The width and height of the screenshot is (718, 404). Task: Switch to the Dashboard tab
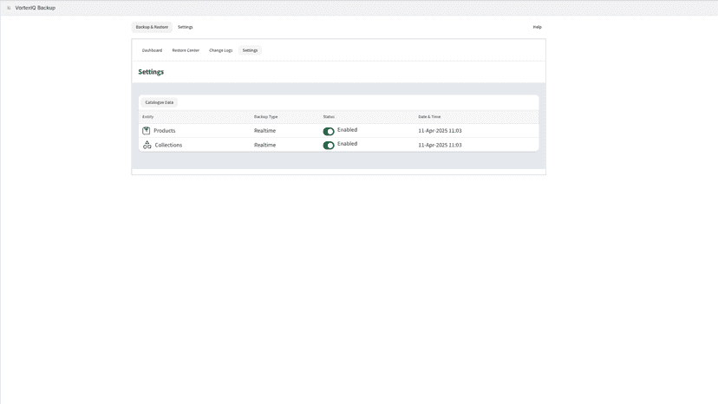coord(152,50)
